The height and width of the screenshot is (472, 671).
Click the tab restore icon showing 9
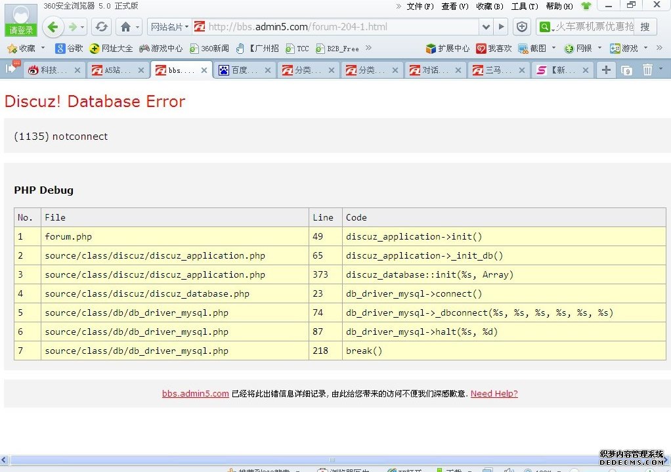coord(626,70)
